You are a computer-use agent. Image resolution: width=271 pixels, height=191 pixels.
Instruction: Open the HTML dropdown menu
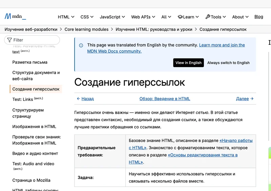pos(66,17)
